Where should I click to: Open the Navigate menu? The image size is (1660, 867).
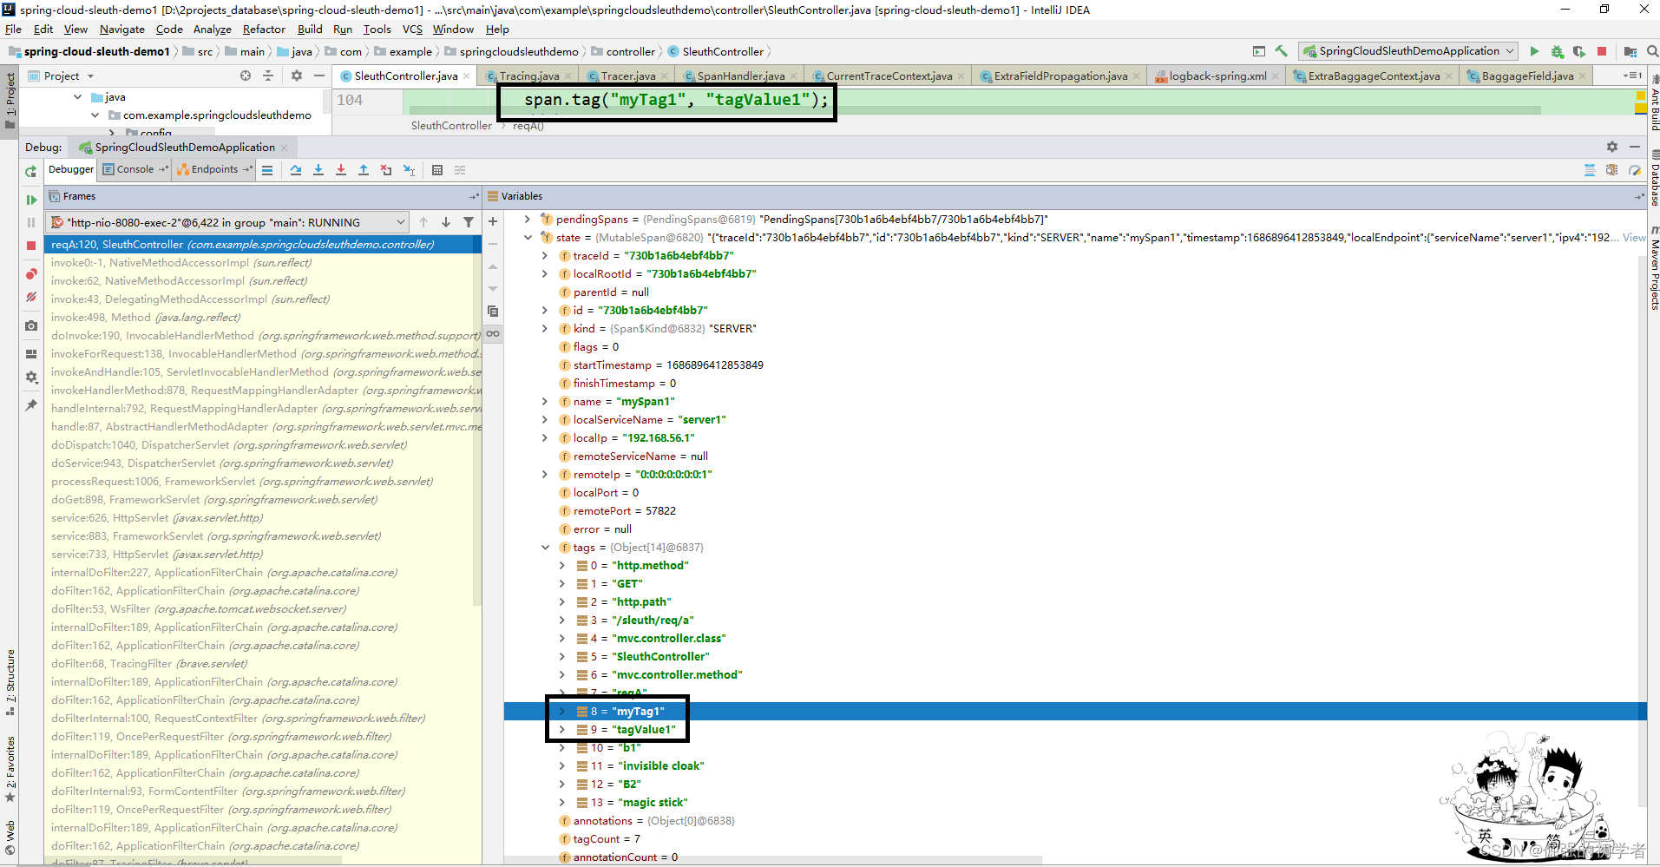pyautogui.click(x=122, y=30)
